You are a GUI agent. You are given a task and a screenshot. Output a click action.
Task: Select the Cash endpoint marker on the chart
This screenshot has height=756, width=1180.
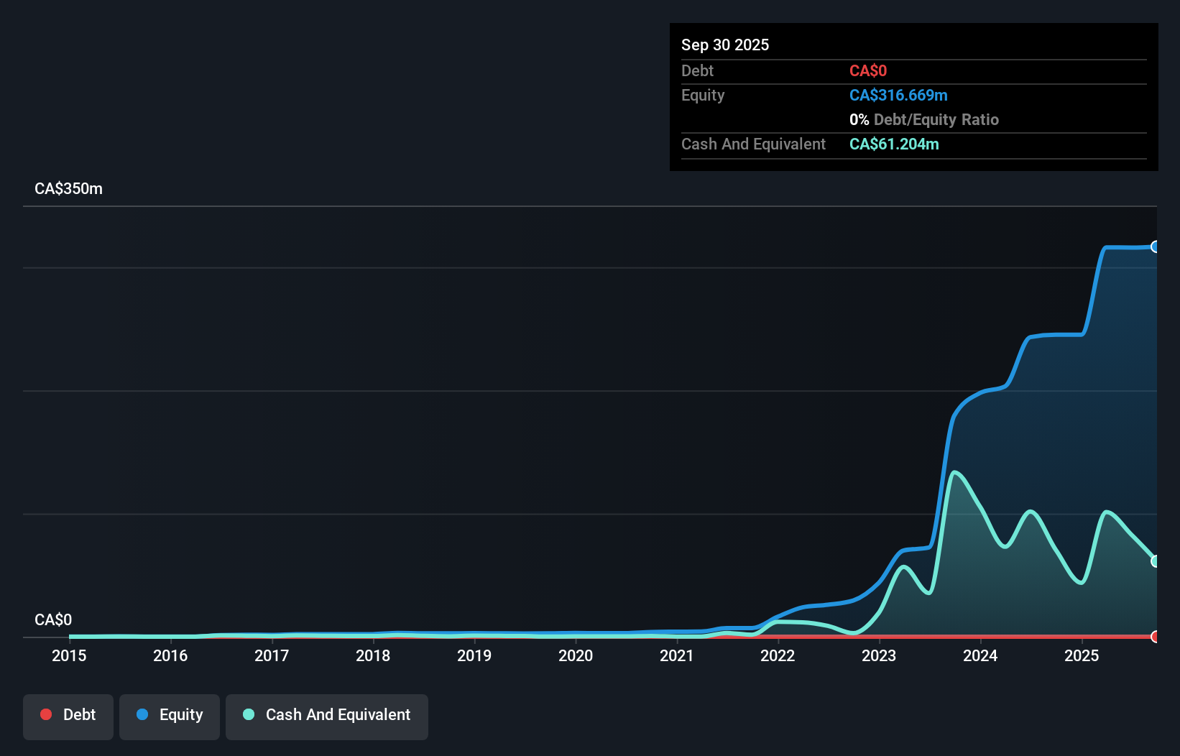[1155, 561]
